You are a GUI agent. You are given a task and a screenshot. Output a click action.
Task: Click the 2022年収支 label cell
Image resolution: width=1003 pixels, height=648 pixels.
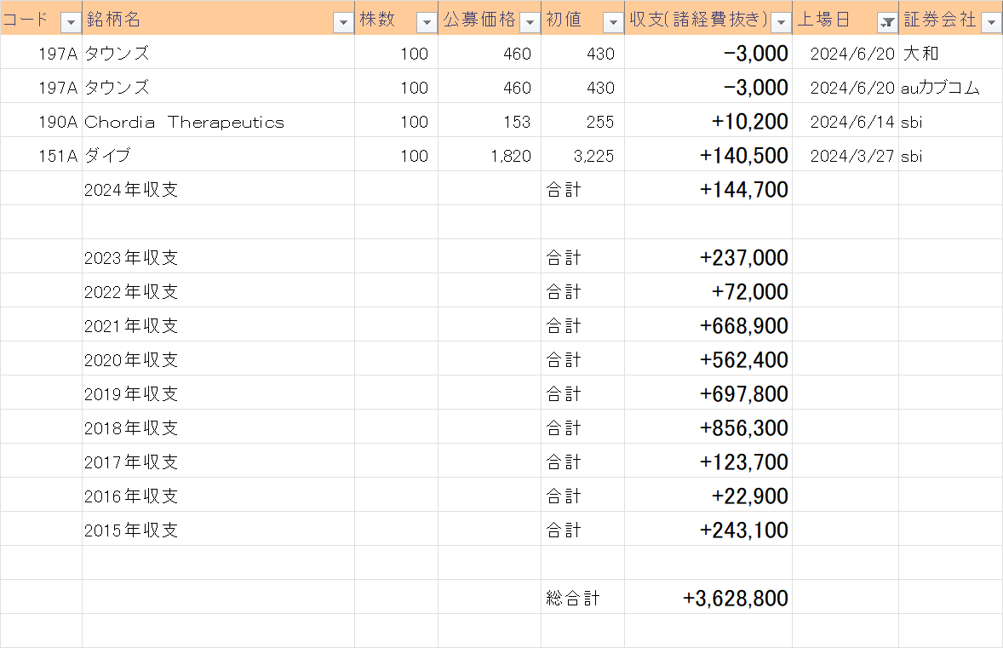pos(218,292)
